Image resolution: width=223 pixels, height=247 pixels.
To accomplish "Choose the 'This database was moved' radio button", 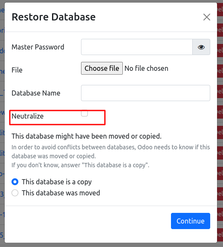I will 15,193.
